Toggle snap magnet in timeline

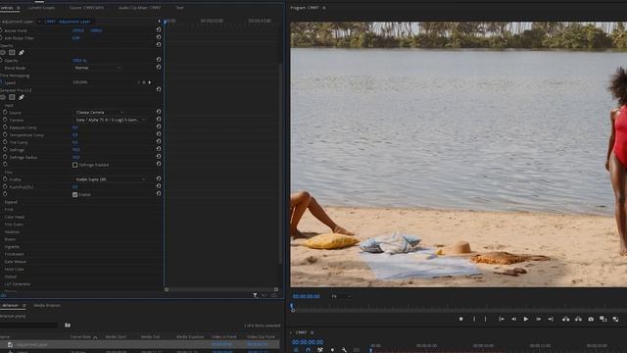(x=308, y=350)
